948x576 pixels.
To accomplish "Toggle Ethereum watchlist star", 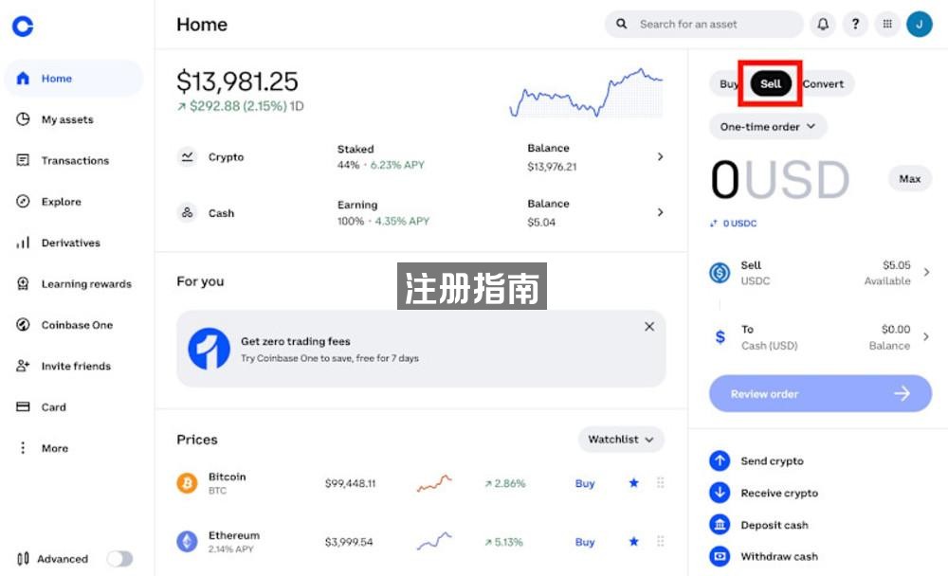I will (x=633, y=541).
